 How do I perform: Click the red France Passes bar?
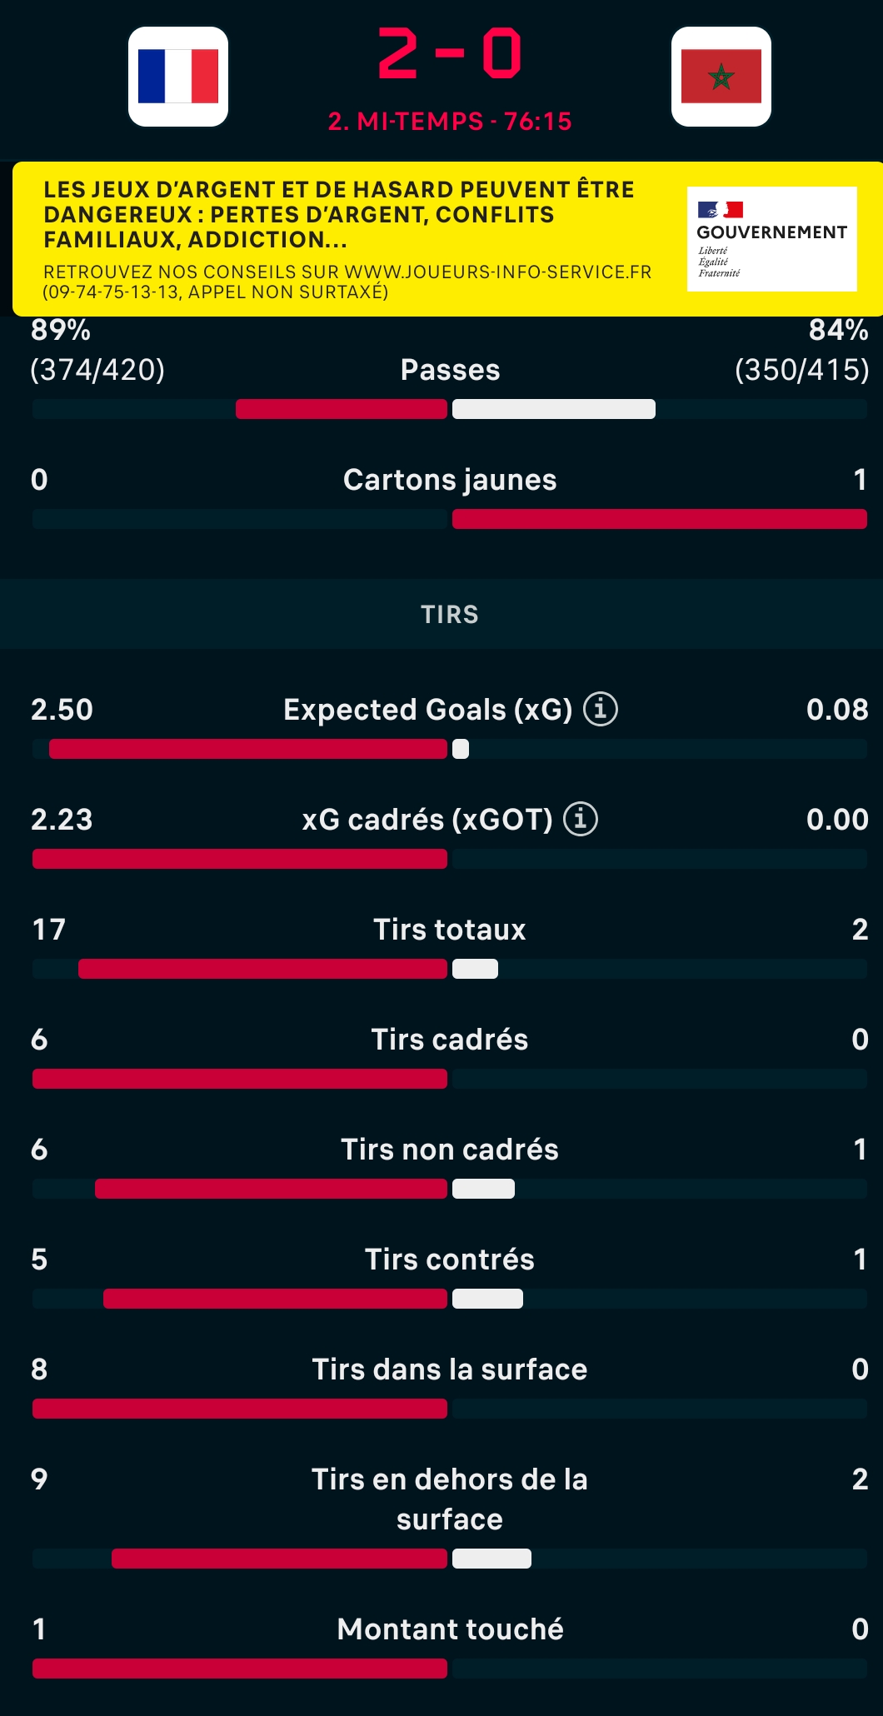pos(342,409)
